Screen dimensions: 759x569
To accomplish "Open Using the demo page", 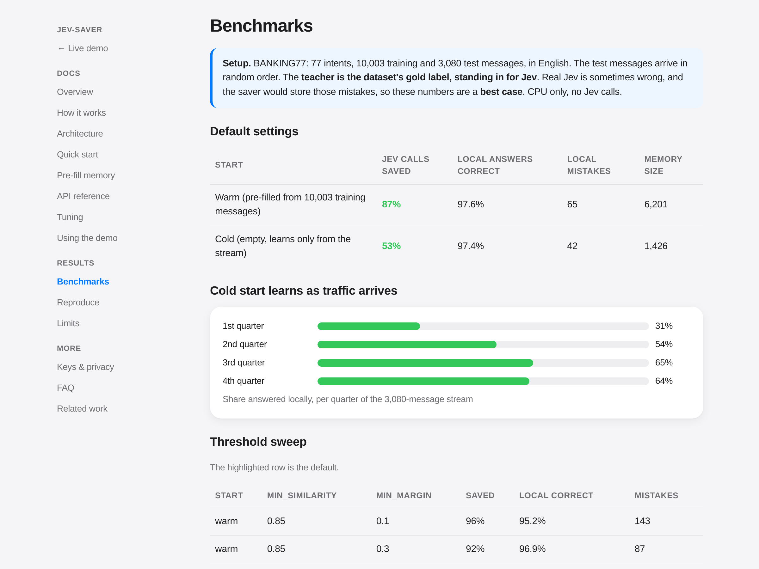I will pyautogui.click(x=87, y=238).
